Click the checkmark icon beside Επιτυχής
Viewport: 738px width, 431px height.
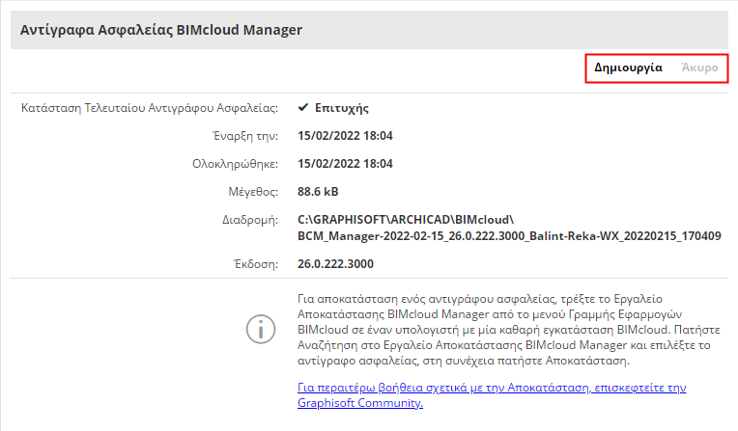coord(303,108)
